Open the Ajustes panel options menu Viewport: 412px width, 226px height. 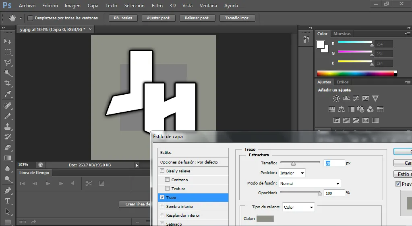tap(408, 82)
